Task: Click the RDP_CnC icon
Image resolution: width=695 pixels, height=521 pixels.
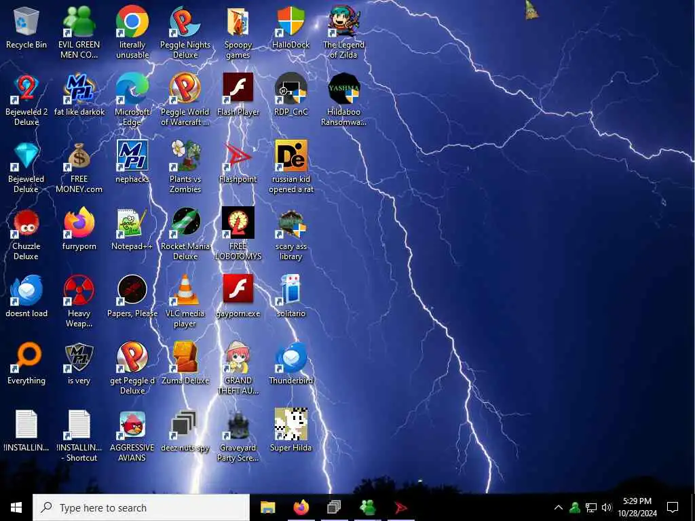Action: point(290,88)
